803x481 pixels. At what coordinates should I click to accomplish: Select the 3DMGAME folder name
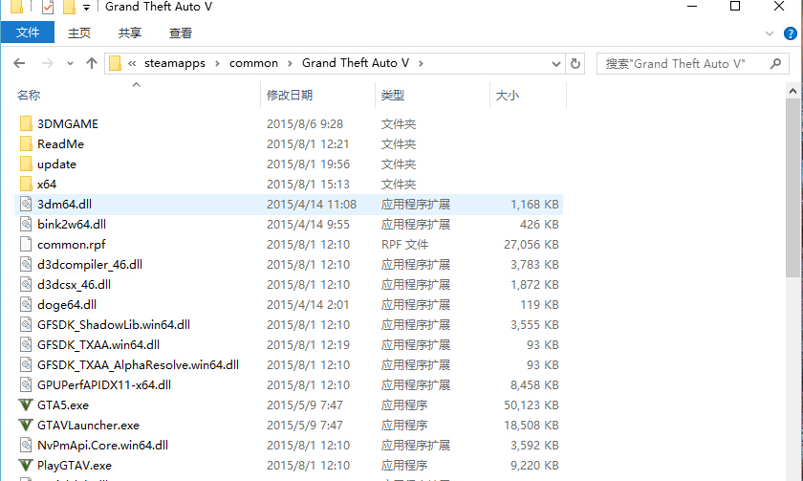point(68,124)
